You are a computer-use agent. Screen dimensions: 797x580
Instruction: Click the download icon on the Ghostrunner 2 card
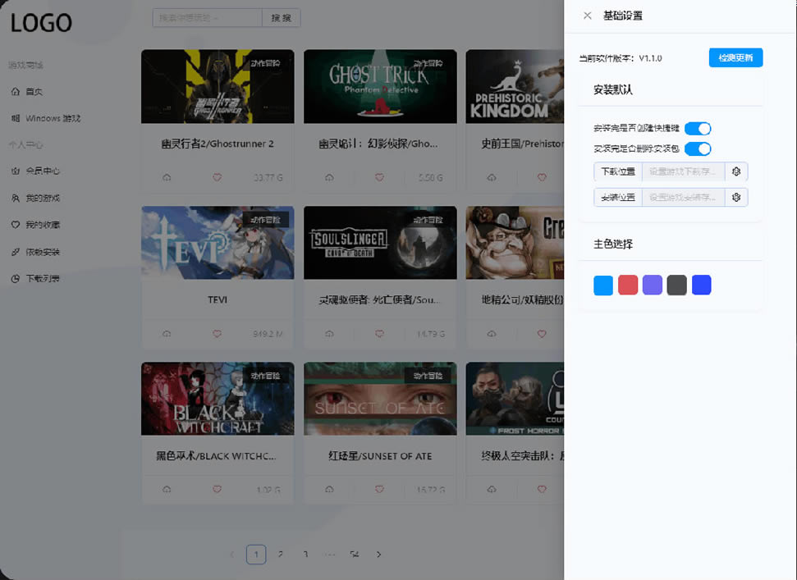pos(167,178)
